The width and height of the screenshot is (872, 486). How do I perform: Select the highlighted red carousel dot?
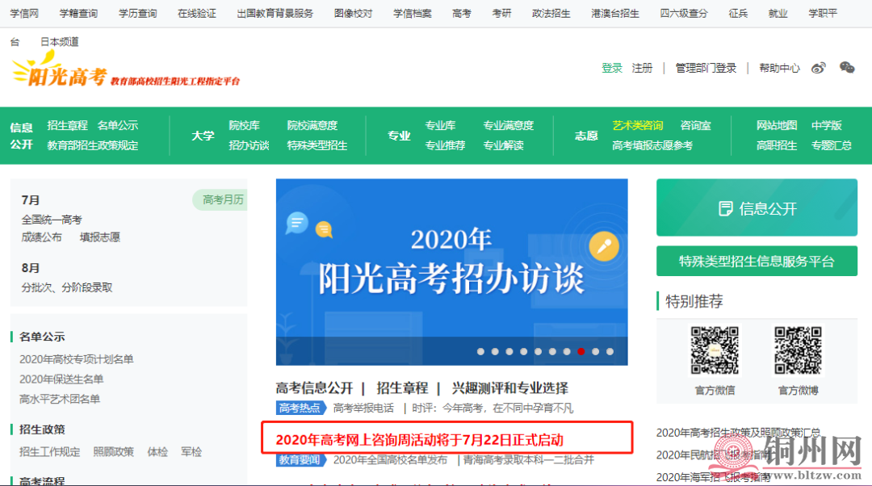click(x=581, y=351)
